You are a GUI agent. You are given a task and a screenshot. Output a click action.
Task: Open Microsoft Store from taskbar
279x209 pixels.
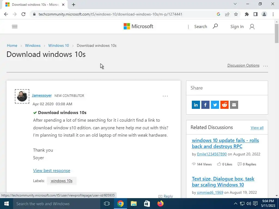pos(147,204)
